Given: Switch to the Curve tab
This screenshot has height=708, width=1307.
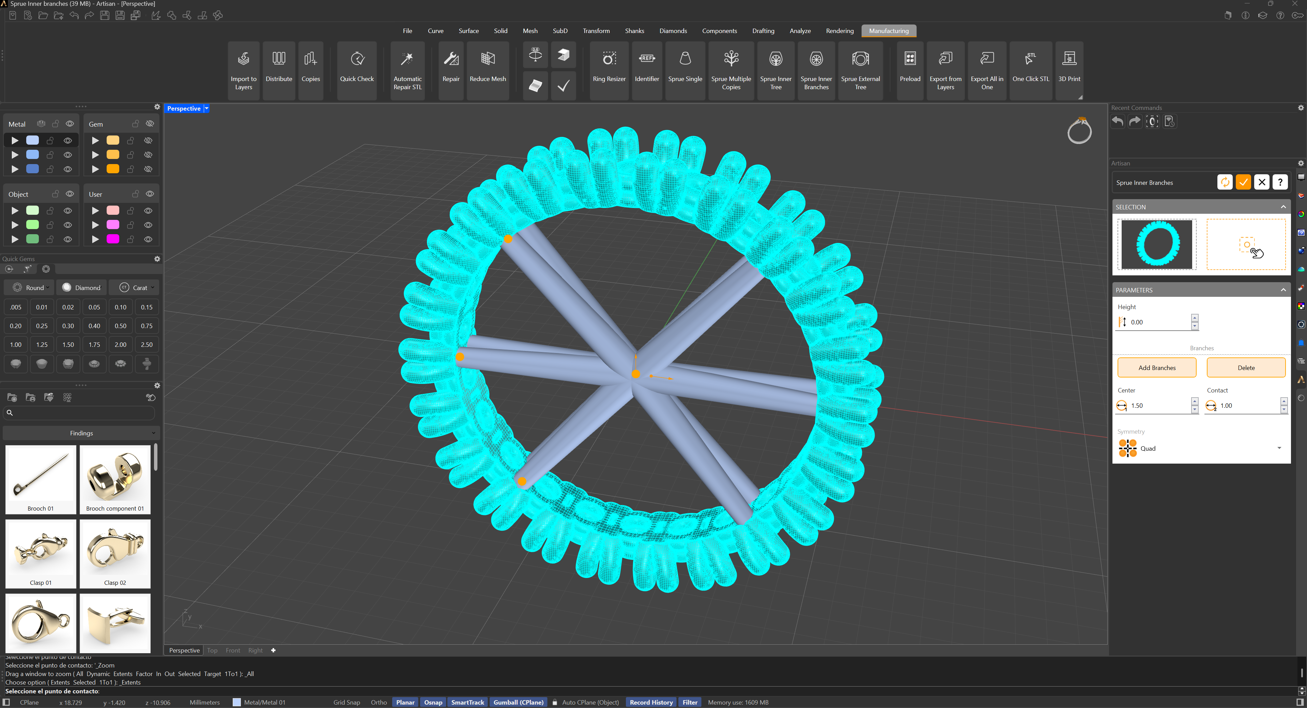Looking at the screenshot, I should point(435,31).
